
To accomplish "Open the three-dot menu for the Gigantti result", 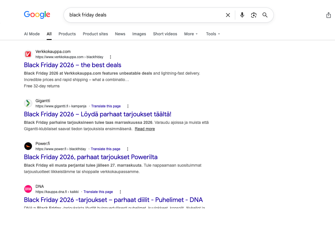I will pyautogui.click(x=128, y=106).
